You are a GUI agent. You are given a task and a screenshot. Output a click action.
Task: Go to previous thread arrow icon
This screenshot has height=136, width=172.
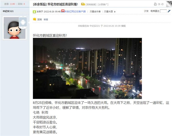[x=159, y=4]
